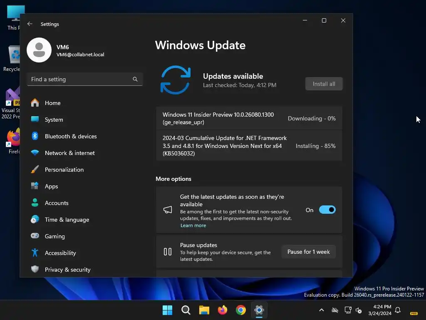Click Pause for 1 week

point(308,252)
